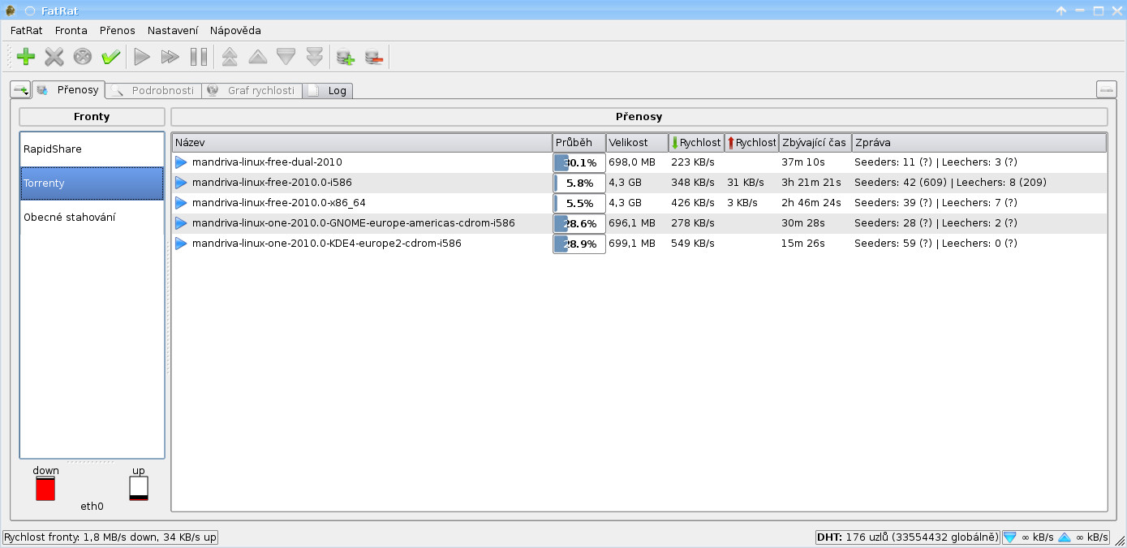Click the FatRat title bar app icon
This screenshot has height=548, width=1127.
(x=11, y=11)
